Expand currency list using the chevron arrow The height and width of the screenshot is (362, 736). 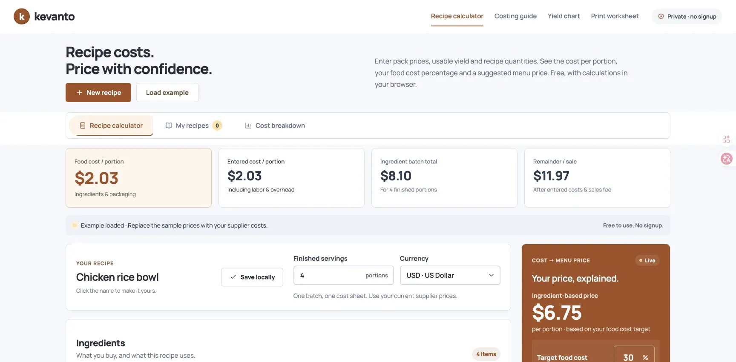click(491, 275)
